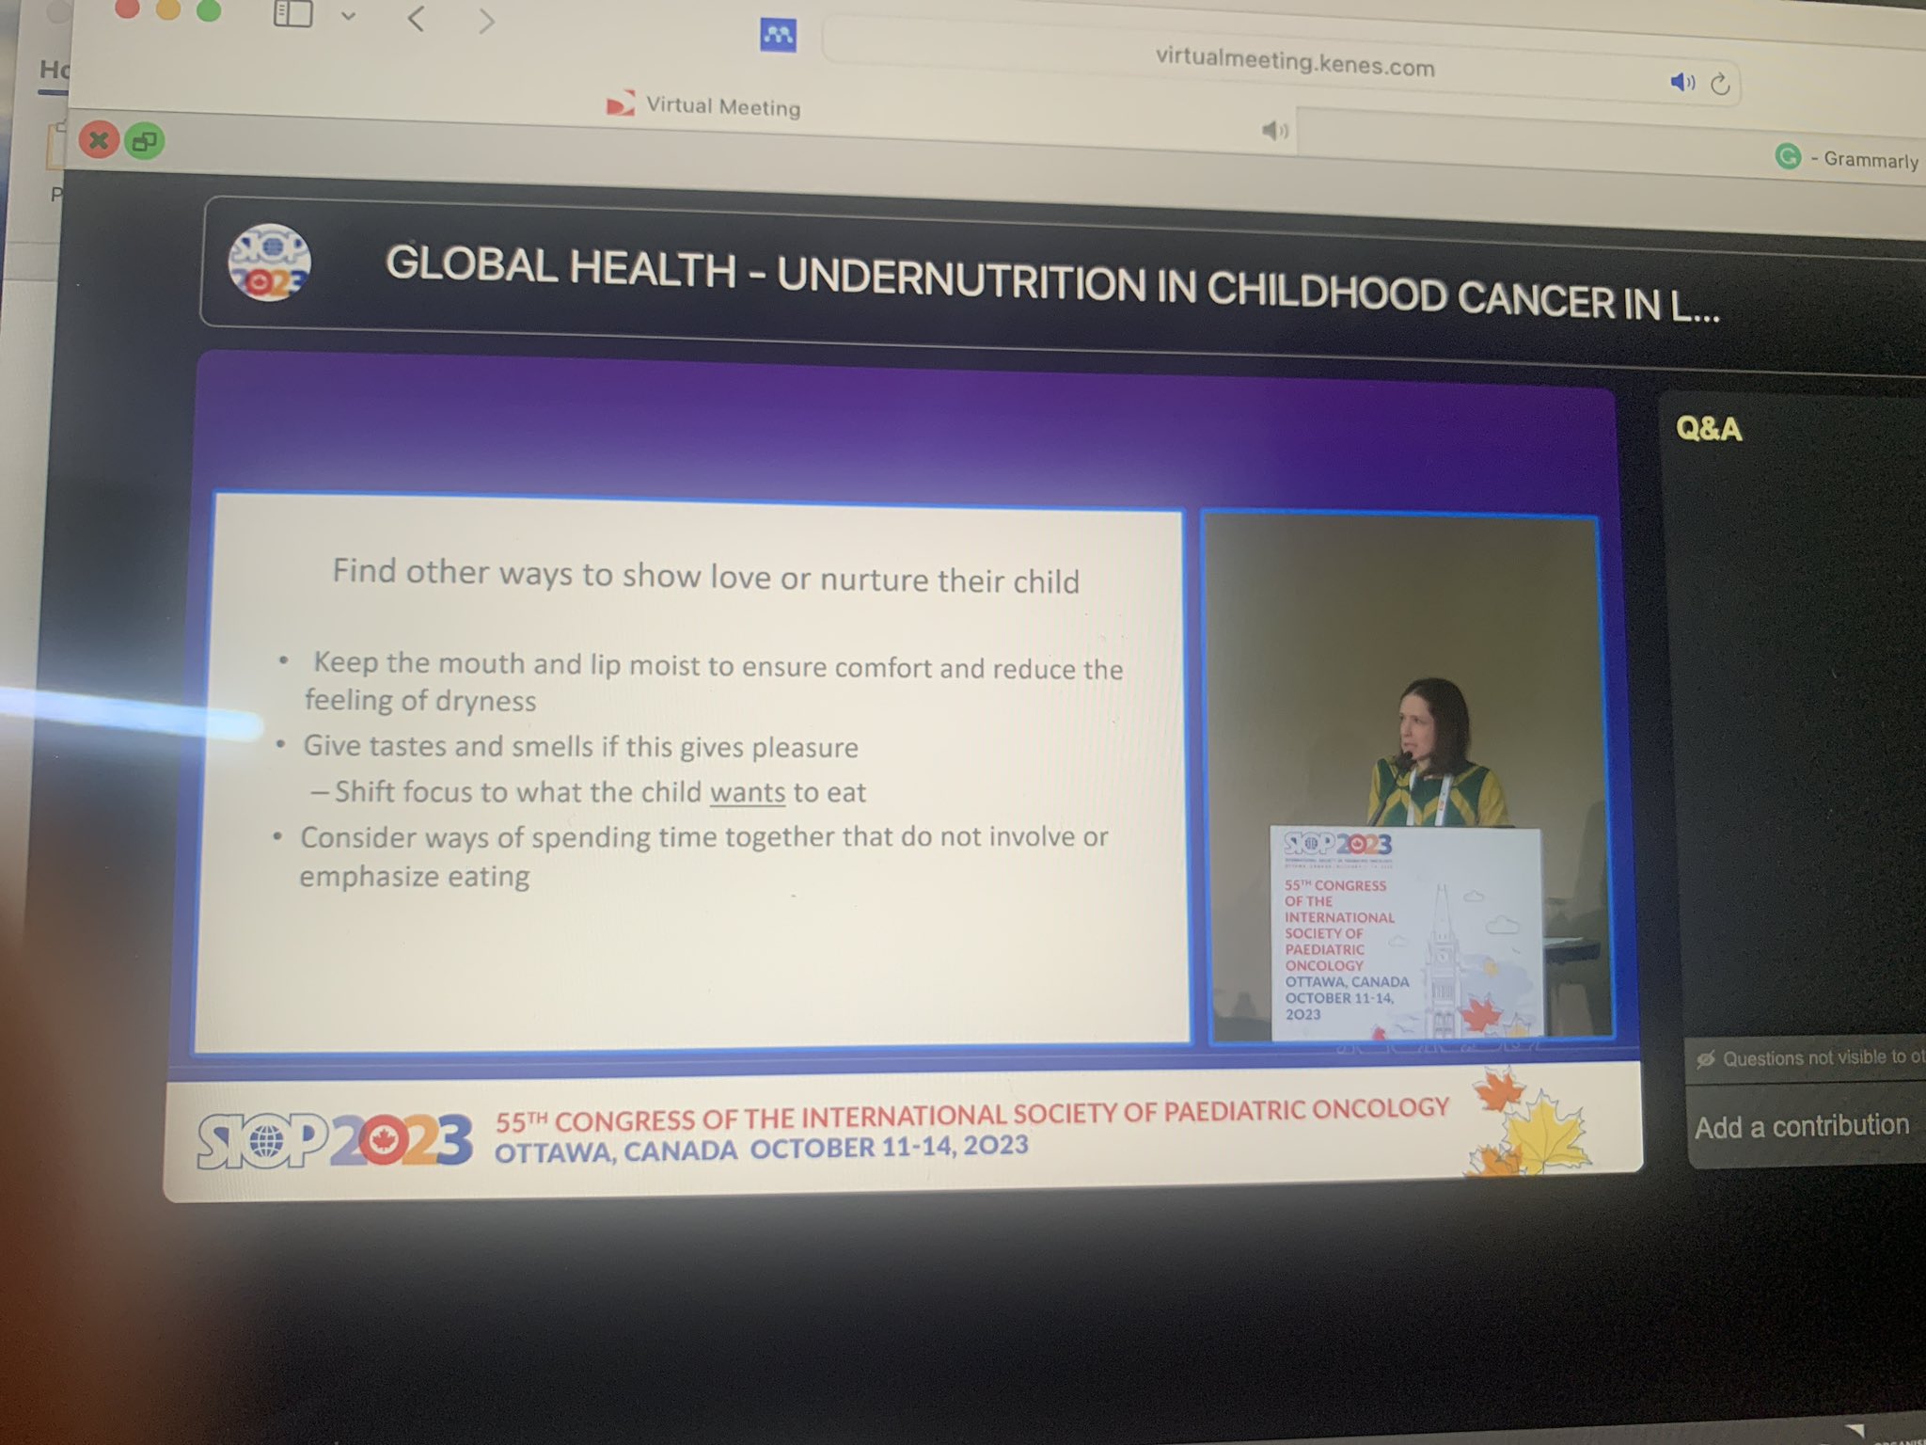Toggle the Safari sidebar icon
Image resolution: width=1926 pixels, height=1445 pixels.
292,14
